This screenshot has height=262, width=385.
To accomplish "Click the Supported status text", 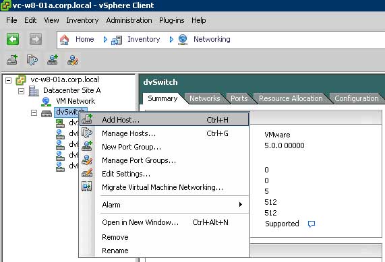I will pos(282,224).
